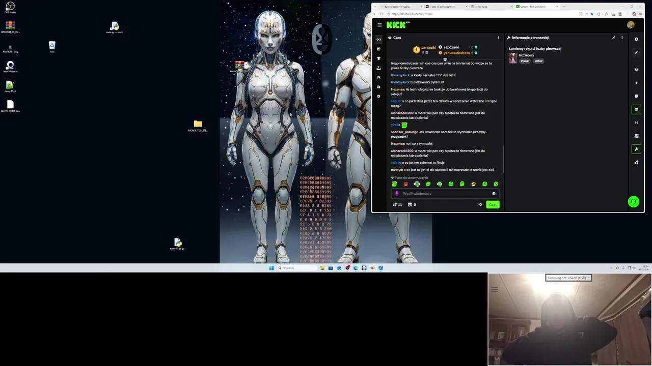Open the Samsung SM-A546B camera dropdown
The height and width of the screenshot is (366, 652).
(x=568, y=278)
